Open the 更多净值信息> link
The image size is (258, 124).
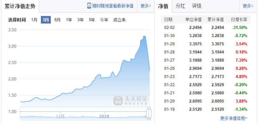pyautogui.click(x=234, y=118)
